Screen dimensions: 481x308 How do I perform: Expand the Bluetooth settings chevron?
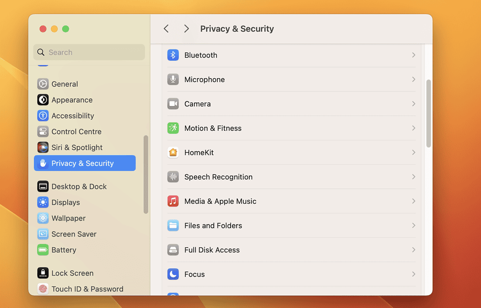pyautogui.click(x=414, y=55)
